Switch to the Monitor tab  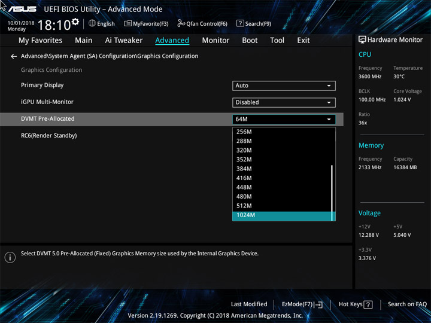(x=215, y=41)
